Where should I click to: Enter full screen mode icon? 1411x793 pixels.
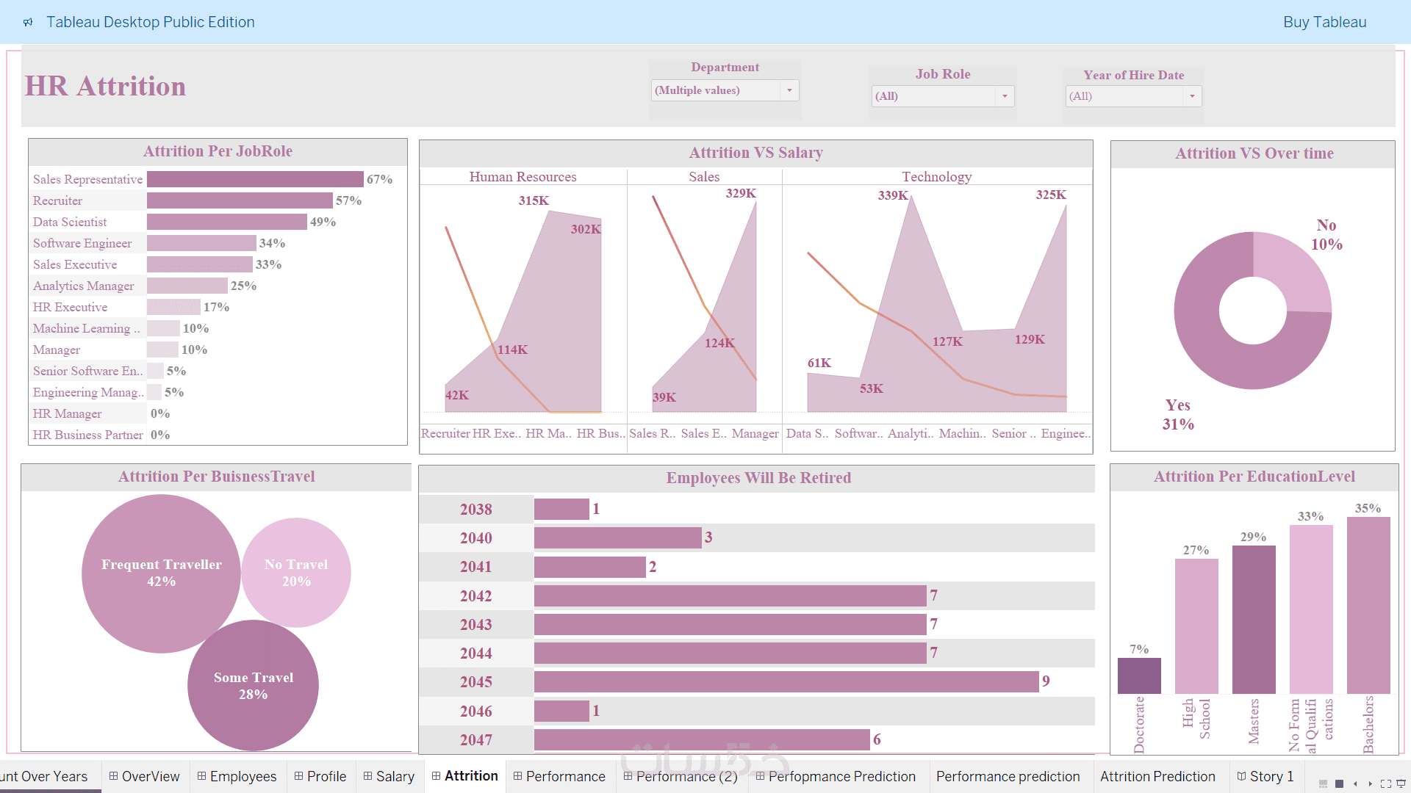(x=1385, y=783)
